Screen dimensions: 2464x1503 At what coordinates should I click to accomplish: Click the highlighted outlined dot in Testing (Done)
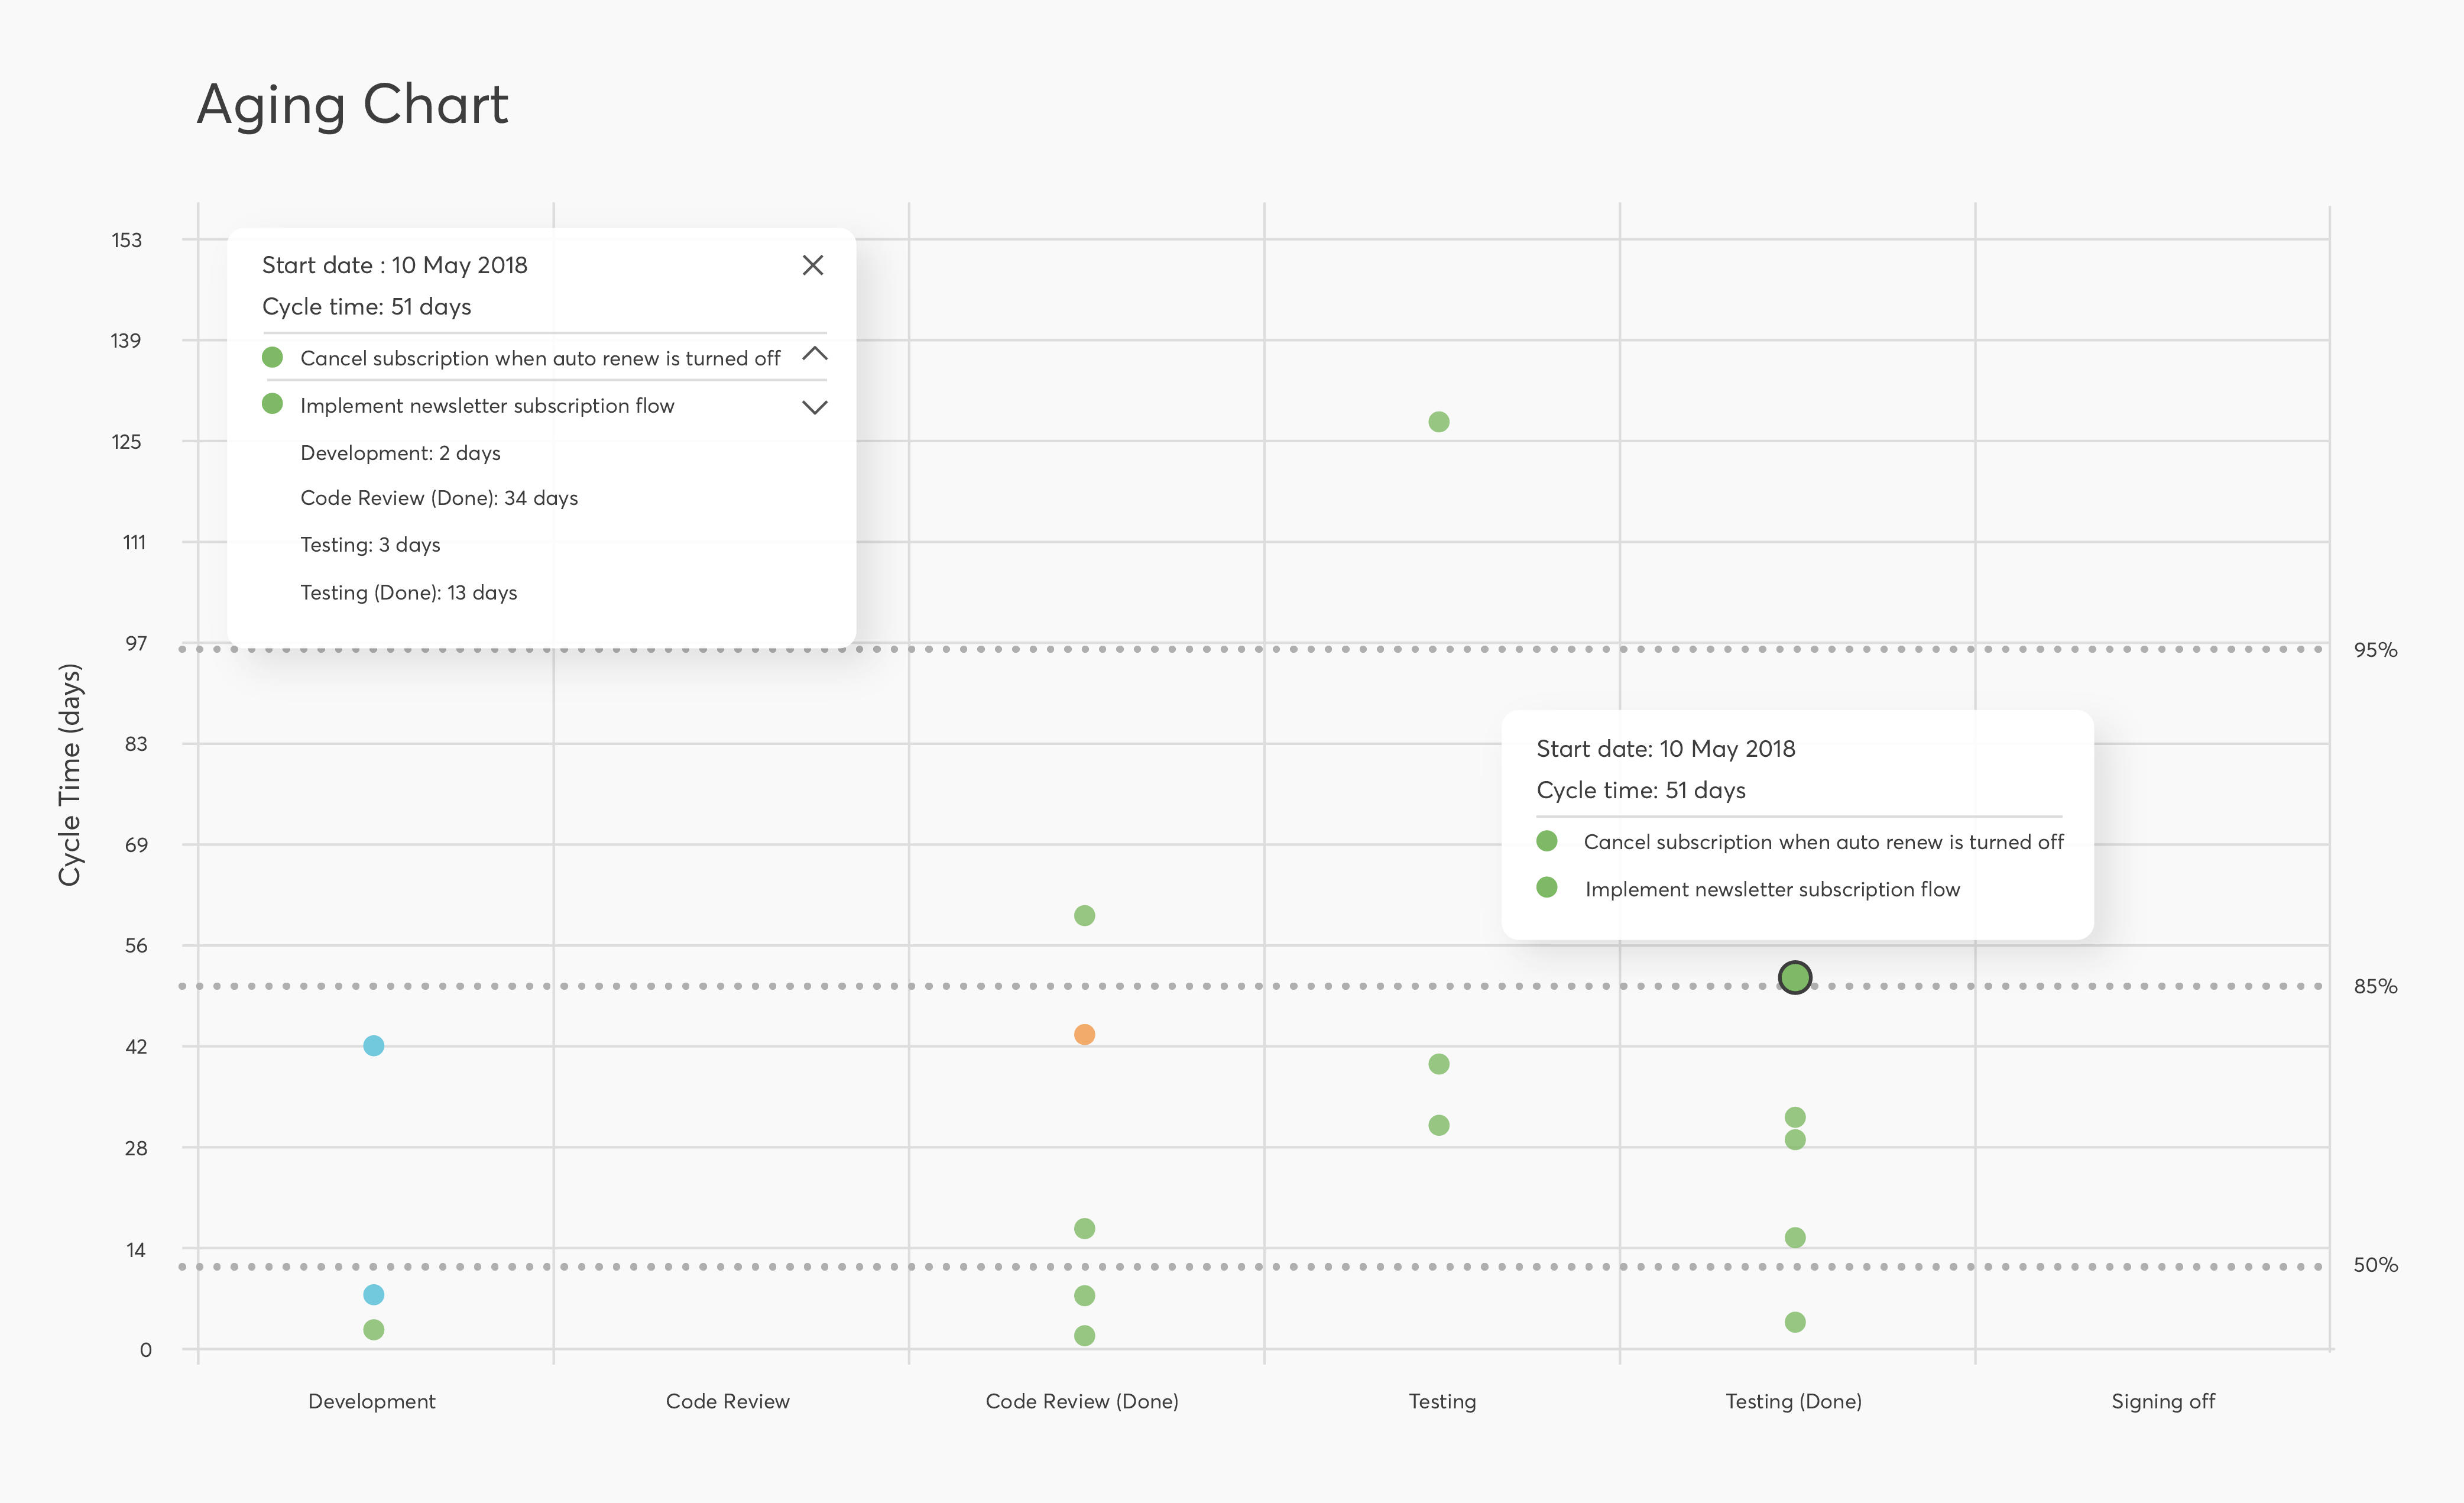pyautogui.click(x=1795, y=977)
